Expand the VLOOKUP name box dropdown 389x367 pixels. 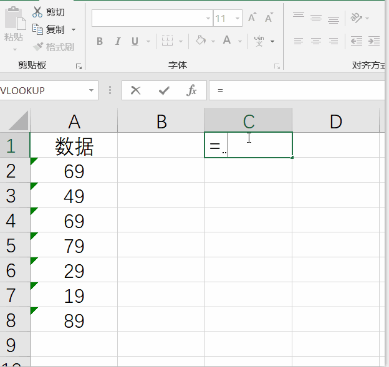coord(91,90)
